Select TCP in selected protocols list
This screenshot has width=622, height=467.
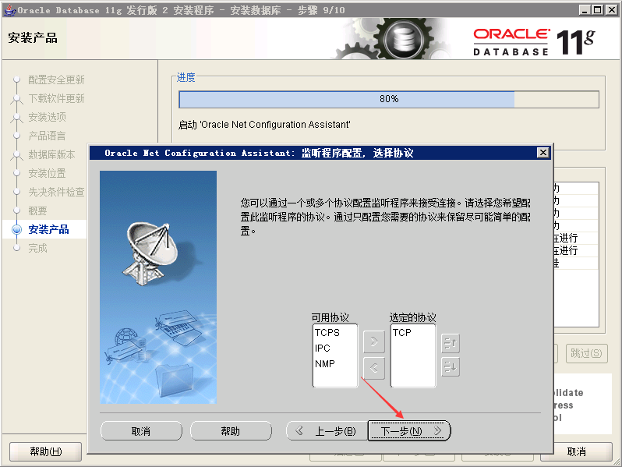pyautogui.click(x=402, y=332)
